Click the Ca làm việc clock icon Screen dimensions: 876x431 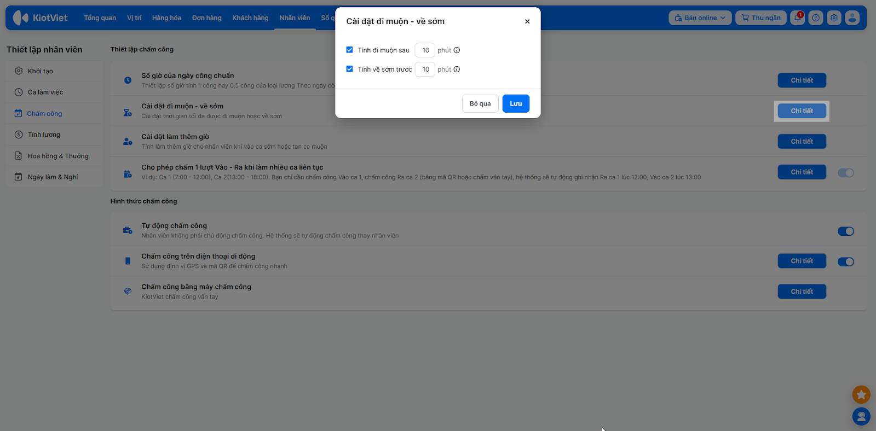point(19,92)
